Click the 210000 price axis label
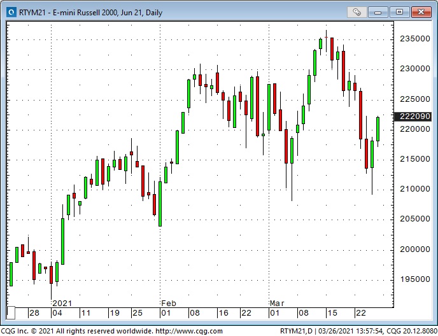Screen dimensions: 438x336 pos(415,189)
